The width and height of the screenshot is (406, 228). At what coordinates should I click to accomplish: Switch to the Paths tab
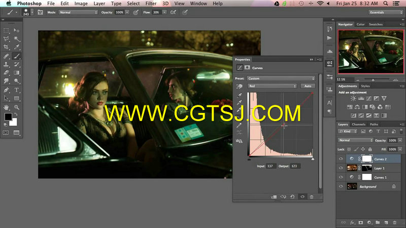(x=374, y=124)
